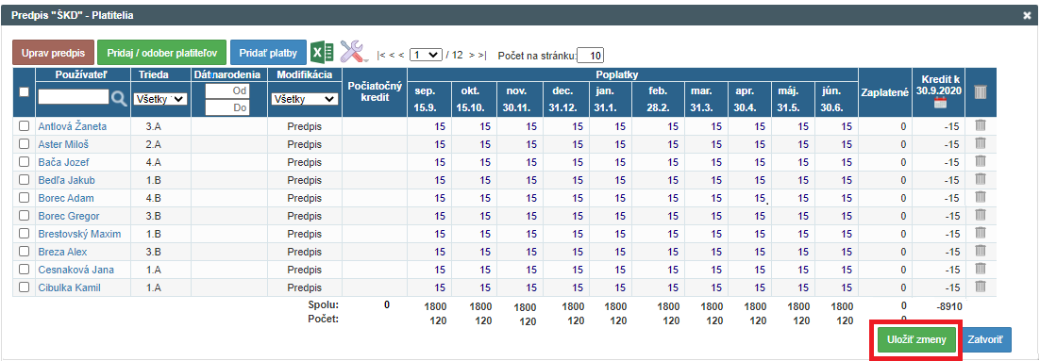Click the green "Uložiť zmeny" button
The width and height of the screenshot is (1040, 361).
[916, 340]
